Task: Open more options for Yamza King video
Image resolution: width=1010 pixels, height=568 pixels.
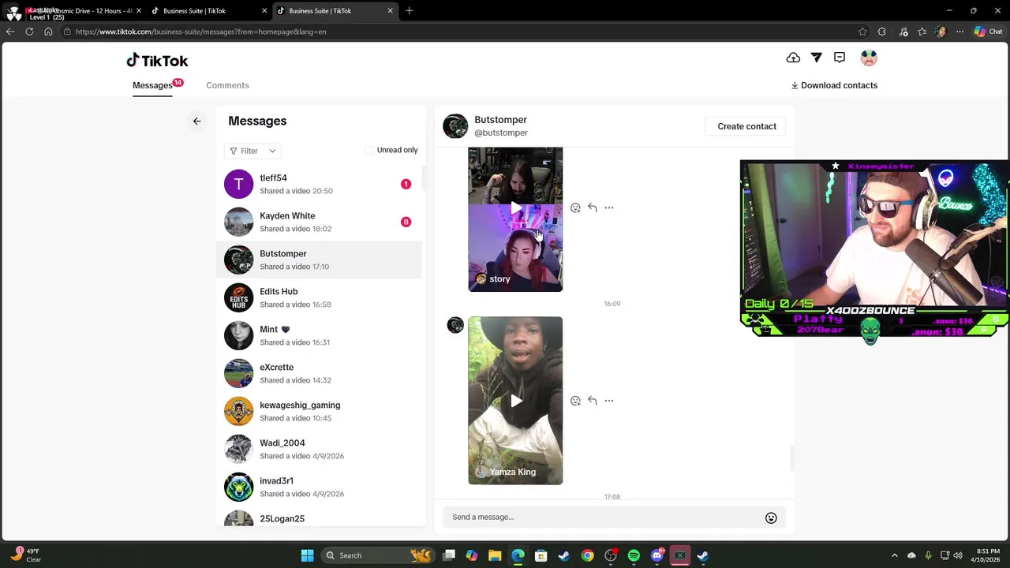Action: pos(609,401)
